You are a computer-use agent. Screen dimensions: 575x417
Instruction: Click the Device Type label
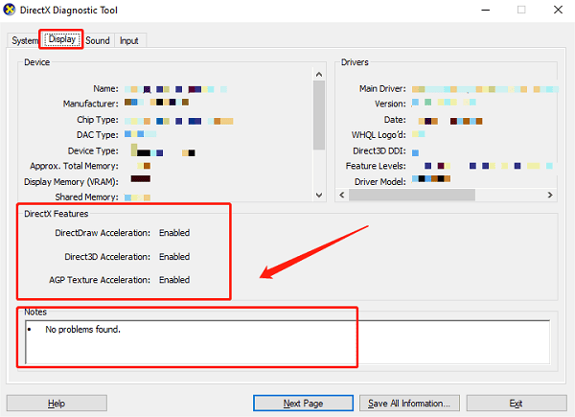(x=93, y=151)
